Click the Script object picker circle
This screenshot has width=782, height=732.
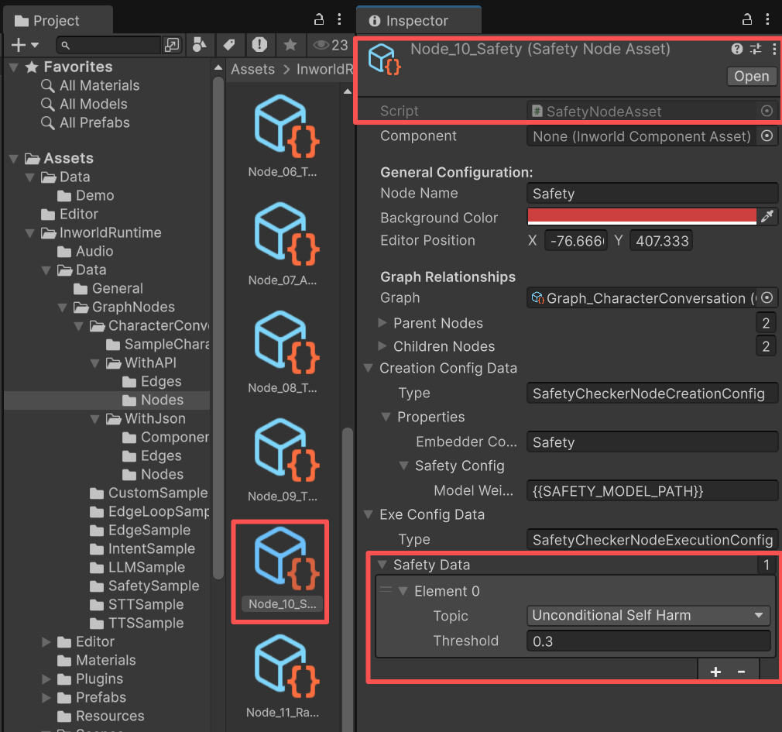[767, 111]
